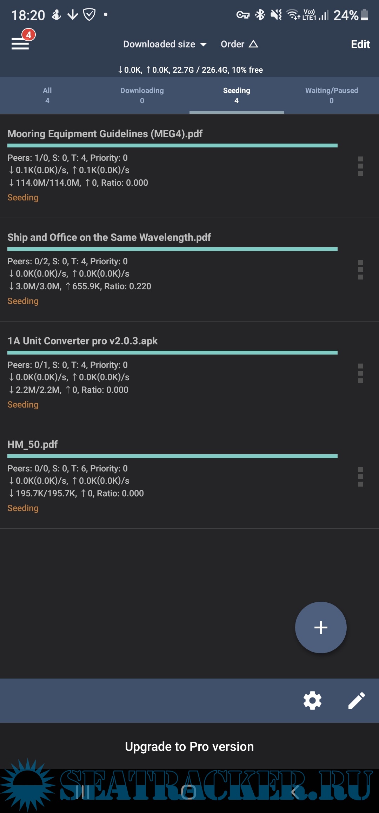
Task: Select the Seeding tab
Action: (237, 95)
